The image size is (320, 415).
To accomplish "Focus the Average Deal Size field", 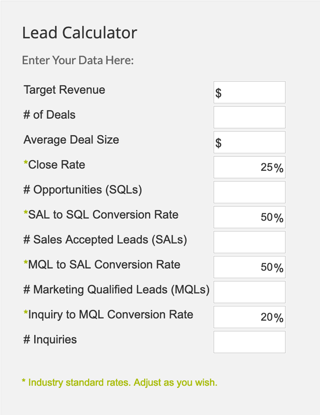I will (249, 142).
